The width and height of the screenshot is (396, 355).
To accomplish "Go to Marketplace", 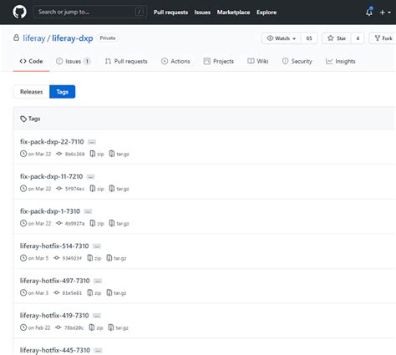I will point(233,13).
